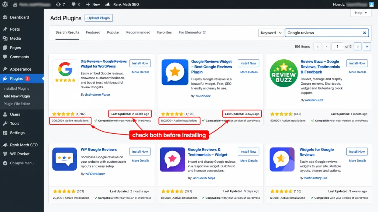The width and height of the screenshot is (378, 212).
Task: Open the Keyword search type dropdown
Action: (271, 33)
